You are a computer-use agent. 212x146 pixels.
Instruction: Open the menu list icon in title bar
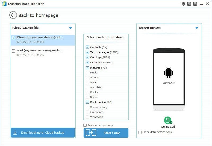click(195, 4)
